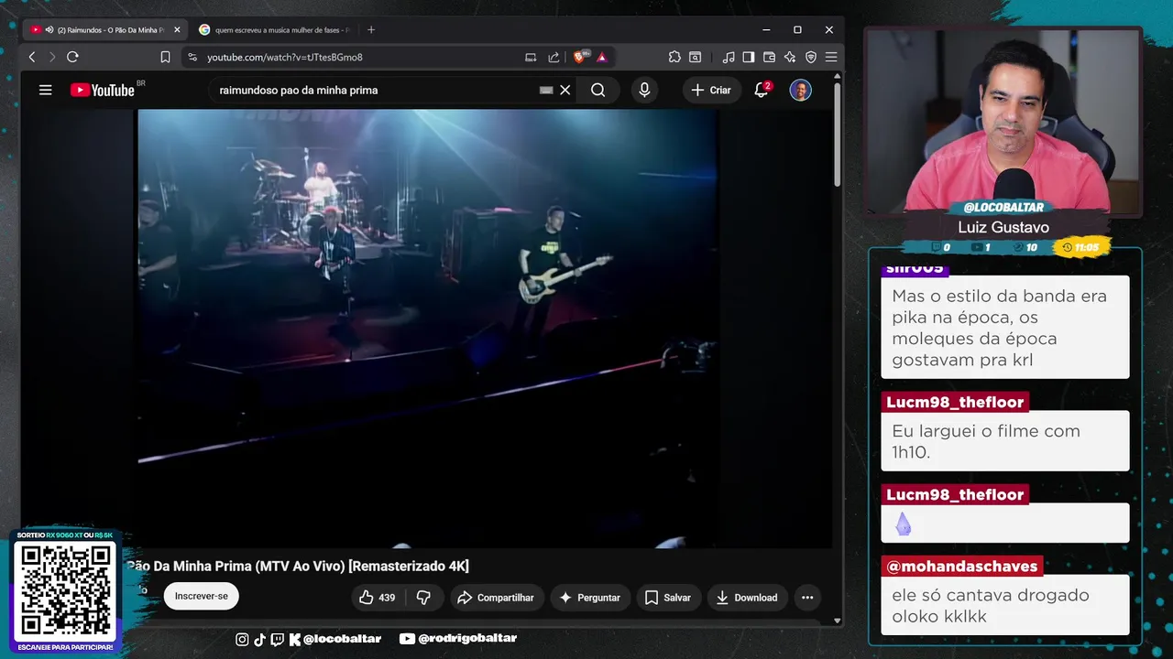Open the on-screen keyboard in the search box

(x=546, y=90)
